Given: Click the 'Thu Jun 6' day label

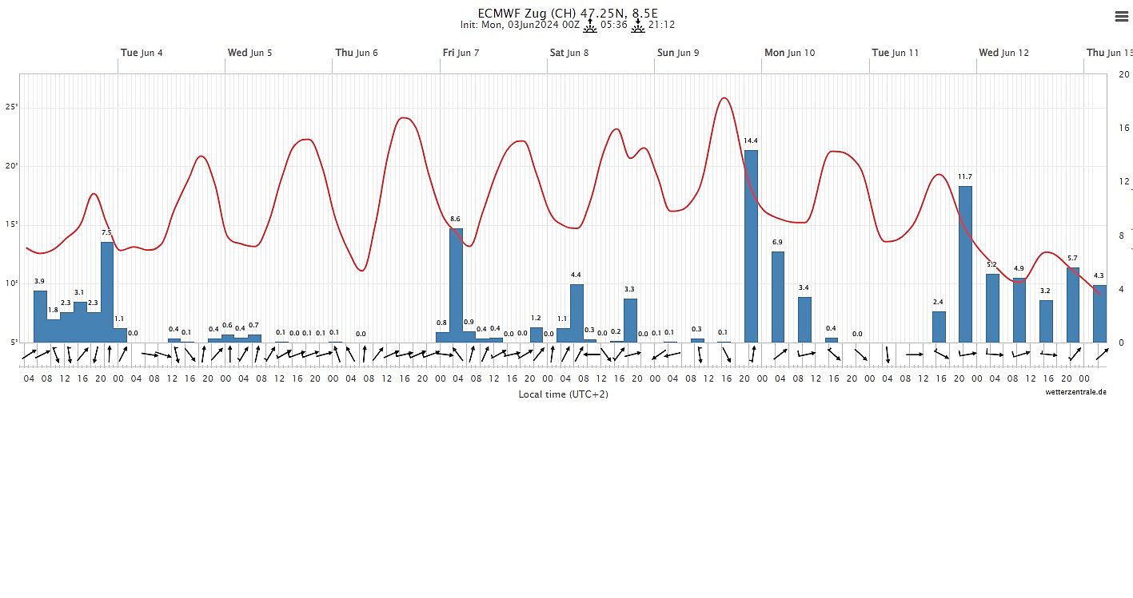Looking at the screenshot, I should [x=357, y=53].
